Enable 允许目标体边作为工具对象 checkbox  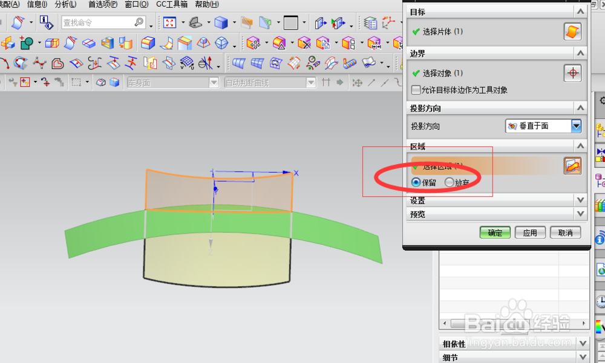(416, 90)
